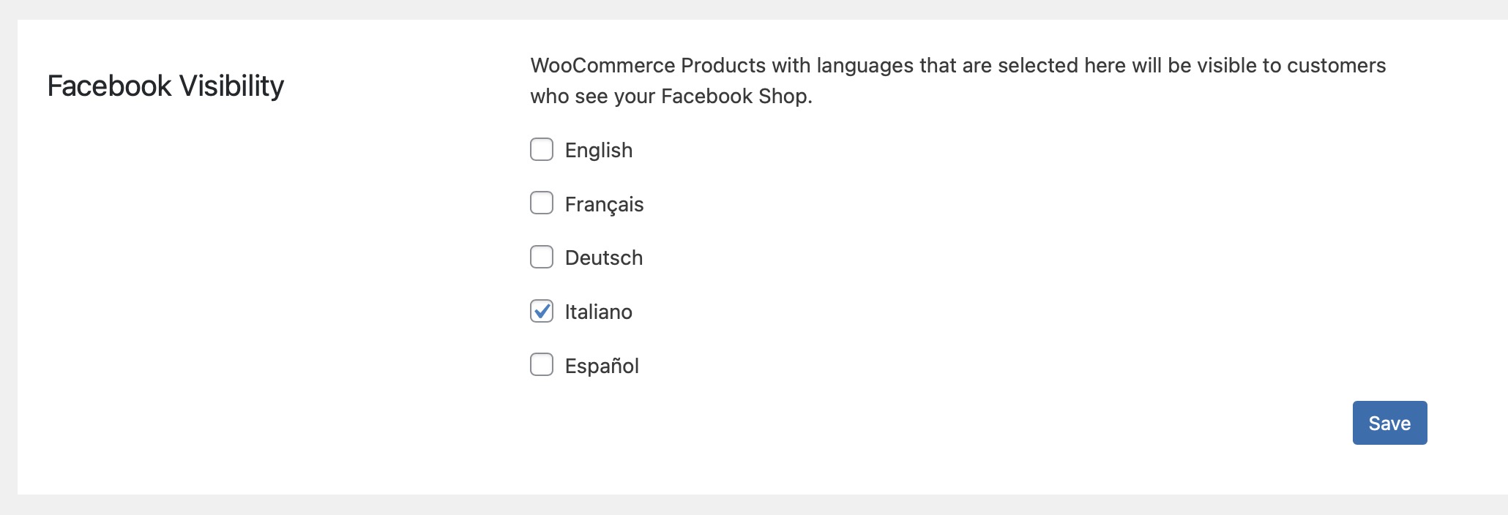
Task: Click the word 'customers' in the description
Action: tap(1336, 65)
